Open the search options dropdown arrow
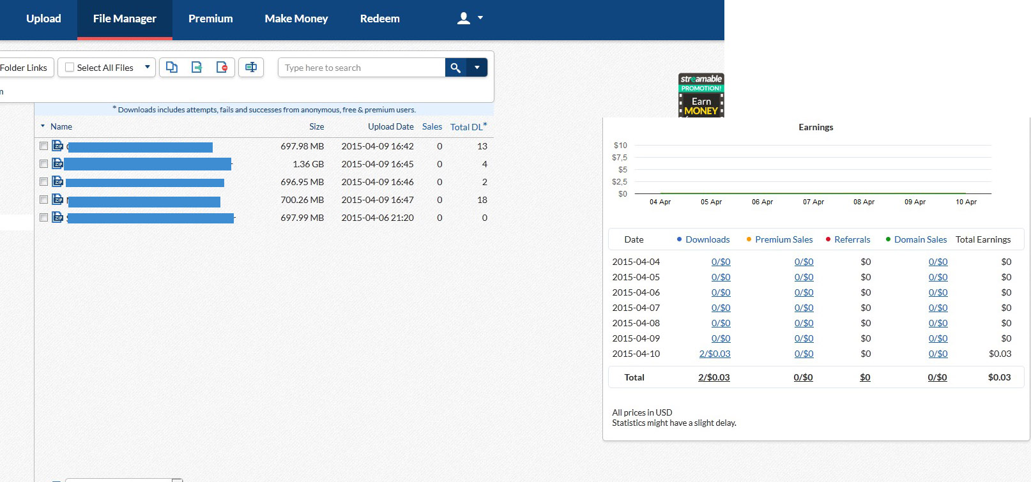The image size is (1031, 482). (x=477, y=68)
